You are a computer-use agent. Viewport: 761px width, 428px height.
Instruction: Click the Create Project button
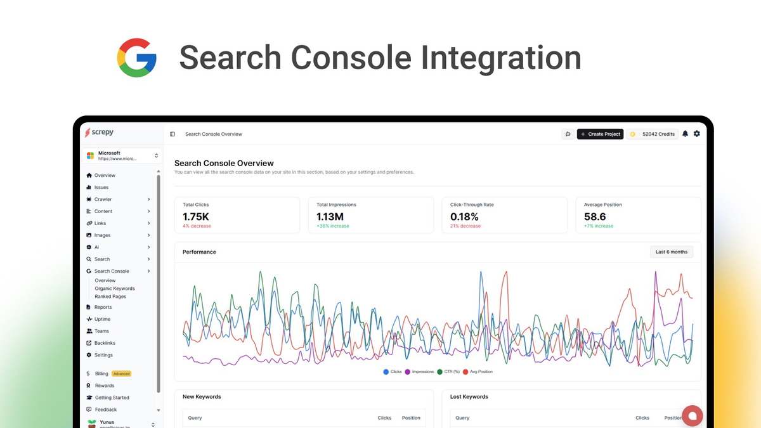(x=600, y=134)
